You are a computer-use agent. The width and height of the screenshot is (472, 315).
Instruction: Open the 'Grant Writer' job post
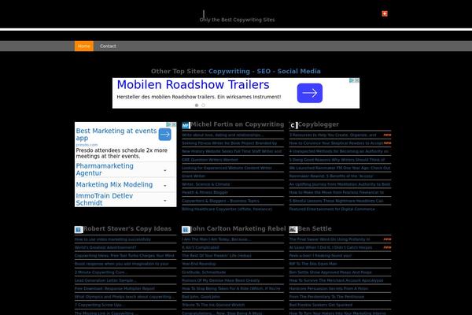click(x=194, y=176)
